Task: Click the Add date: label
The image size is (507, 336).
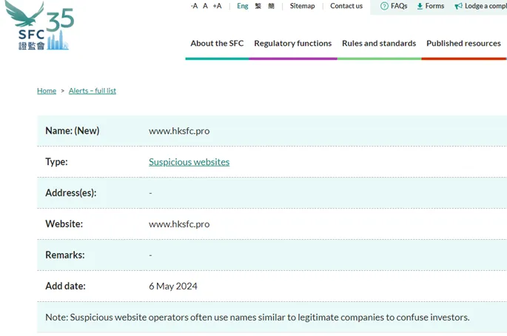Action: click(65, 286)
